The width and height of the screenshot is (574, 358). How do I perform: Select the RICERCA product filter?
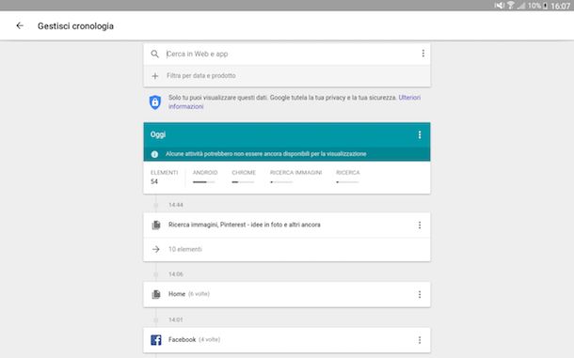[348, 176]
